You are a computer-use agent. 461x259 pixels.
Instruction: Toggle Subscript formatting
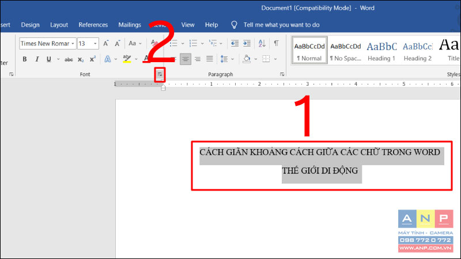pos(81,59)
